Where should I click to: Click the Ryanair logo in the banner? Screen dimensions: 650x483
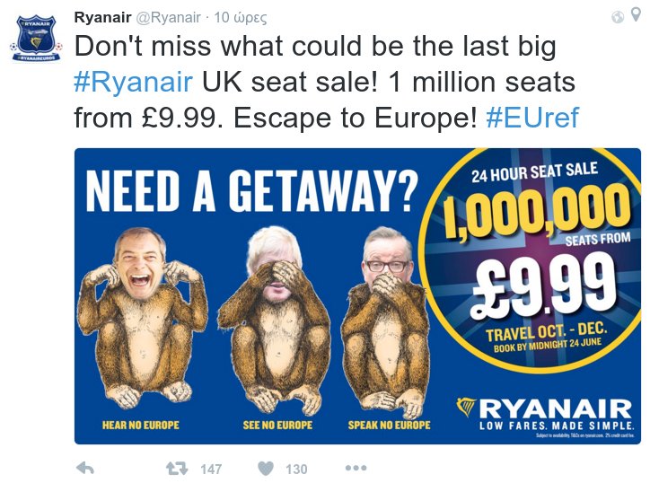coord(543,409)
